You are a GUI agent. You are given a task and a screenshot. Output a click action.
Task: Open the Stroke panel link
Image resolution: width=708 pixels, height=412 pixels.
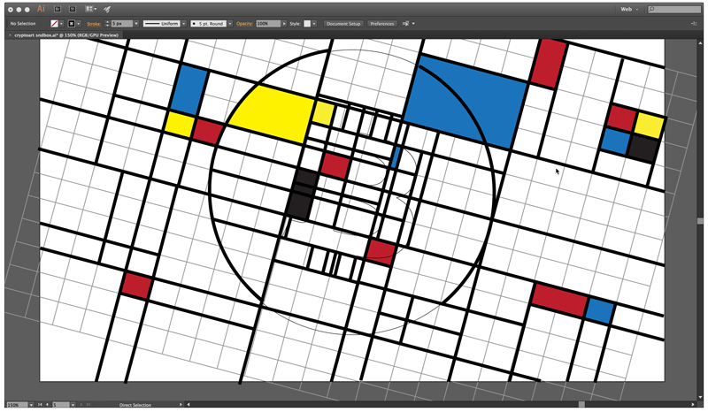(94, 24)
